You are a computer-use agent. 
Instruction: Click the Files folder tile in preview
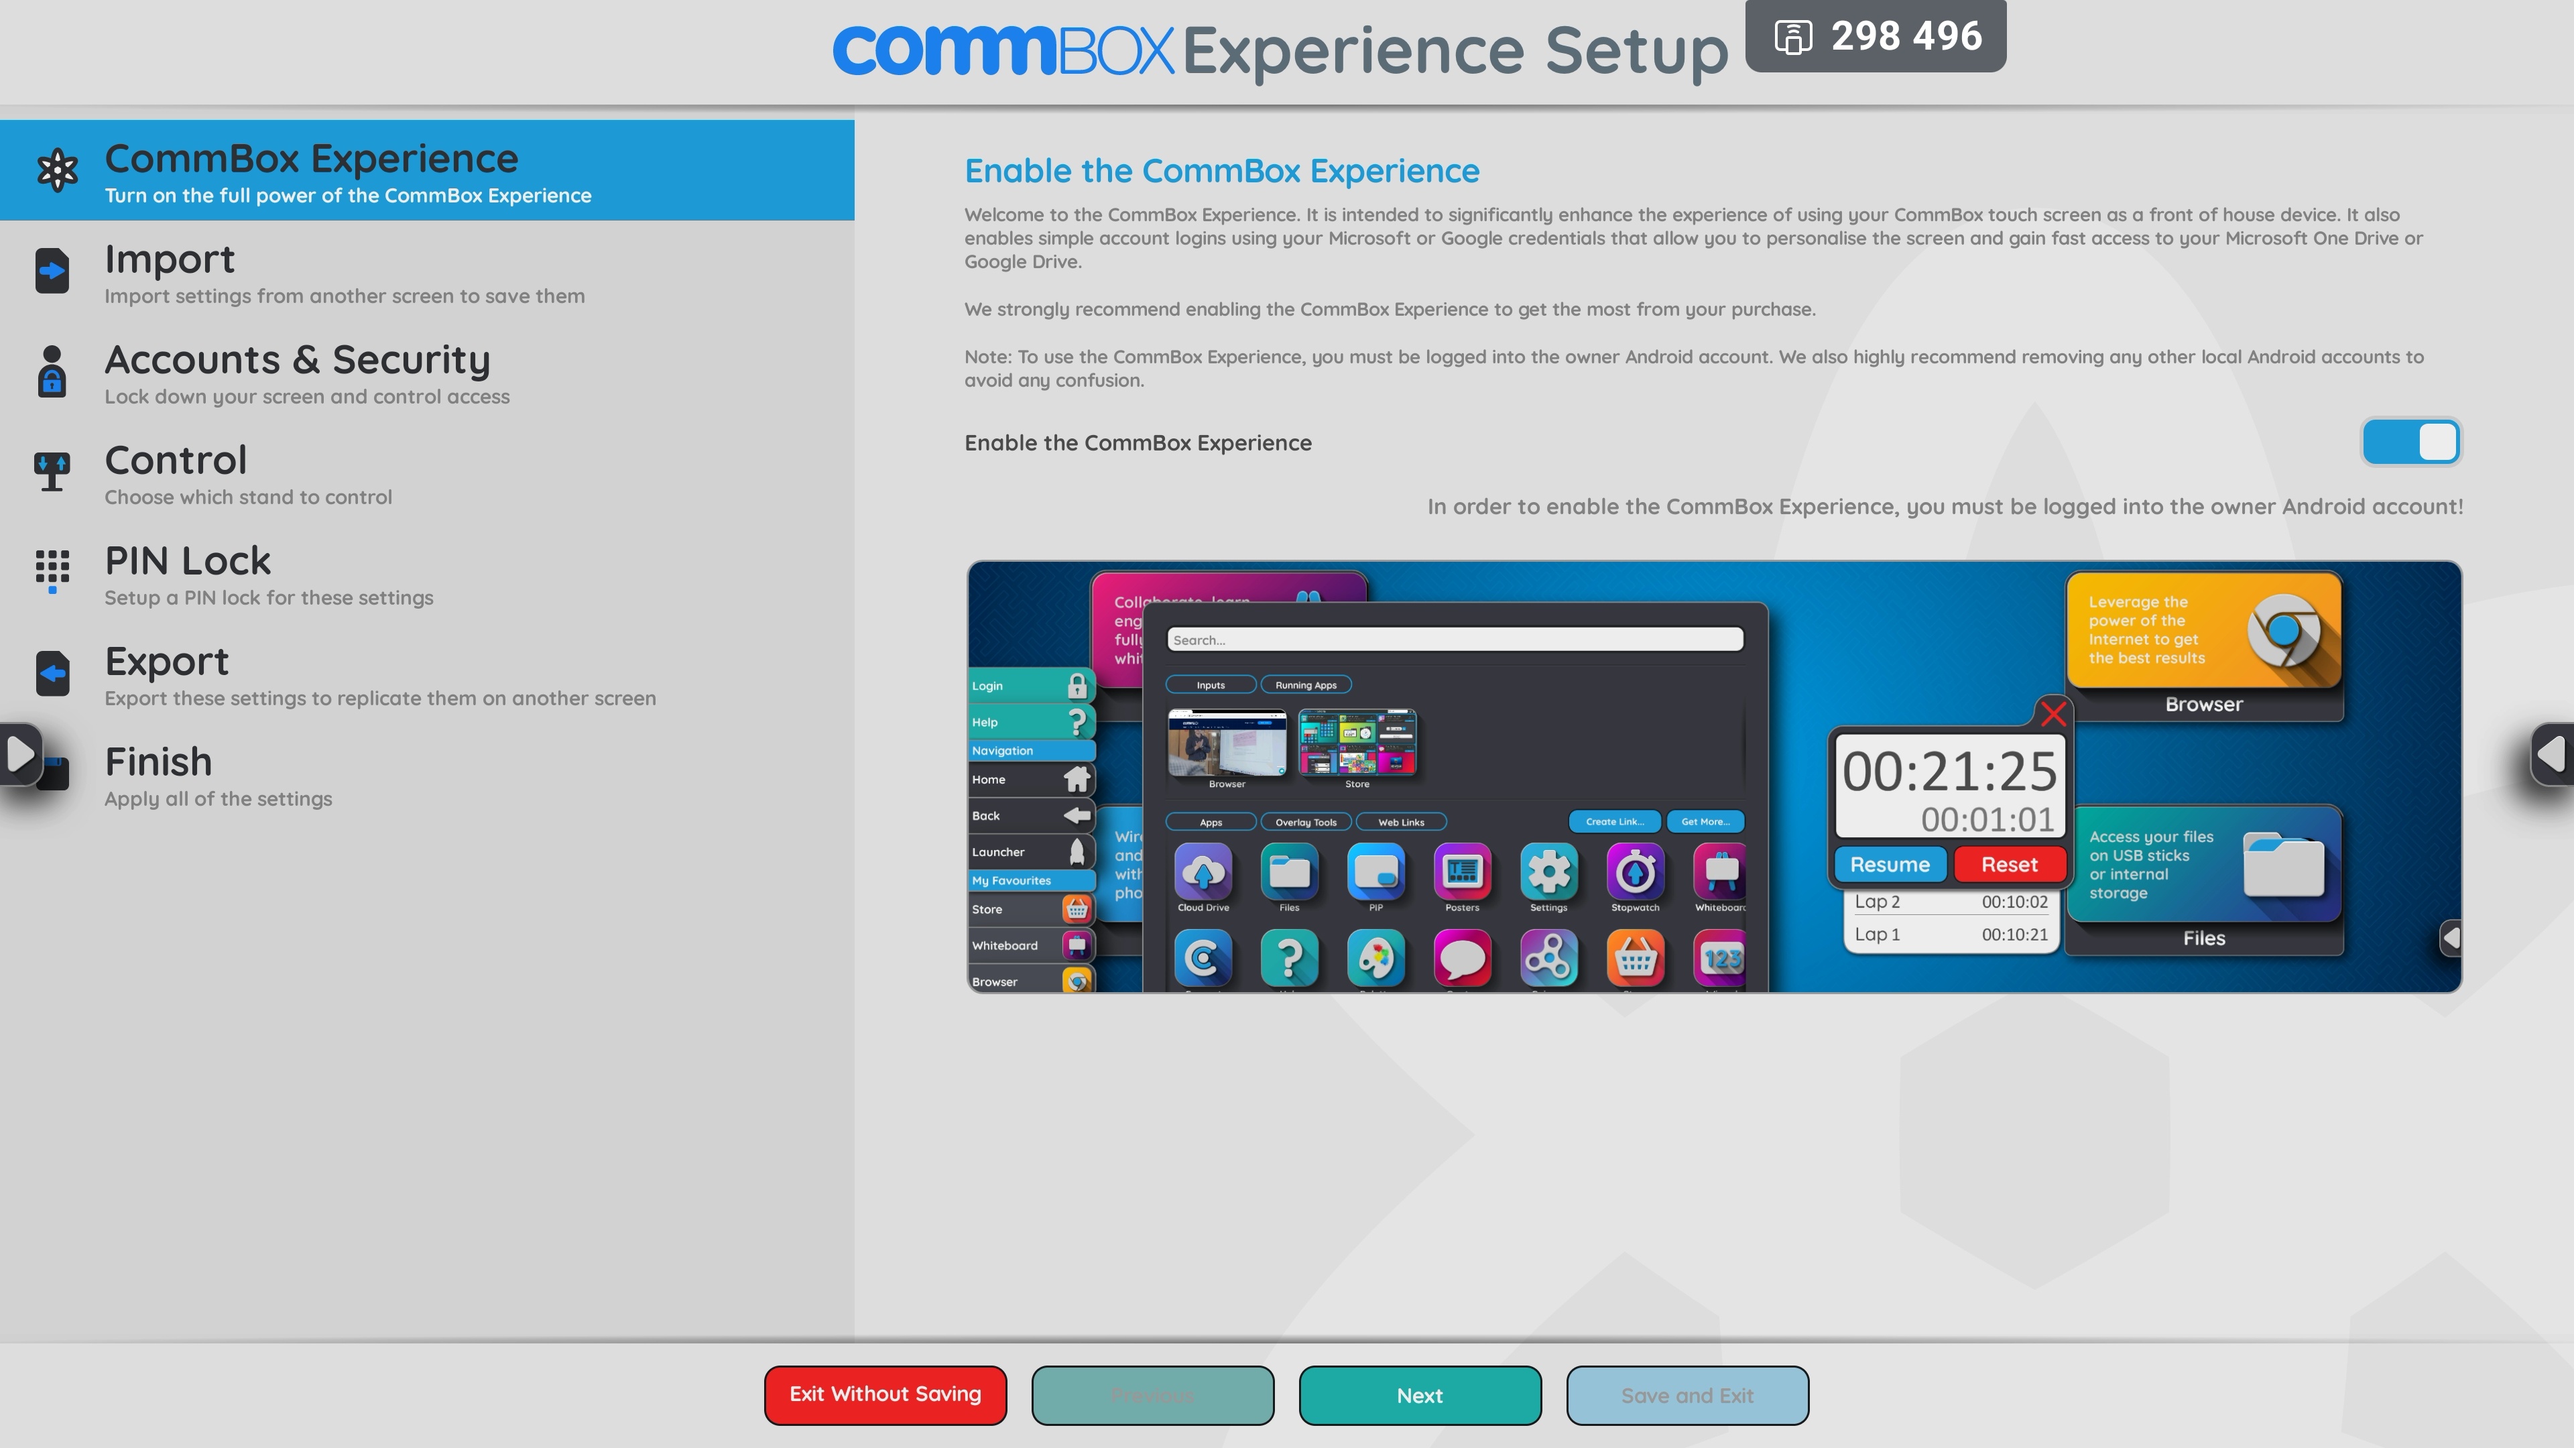point(2203,880)
